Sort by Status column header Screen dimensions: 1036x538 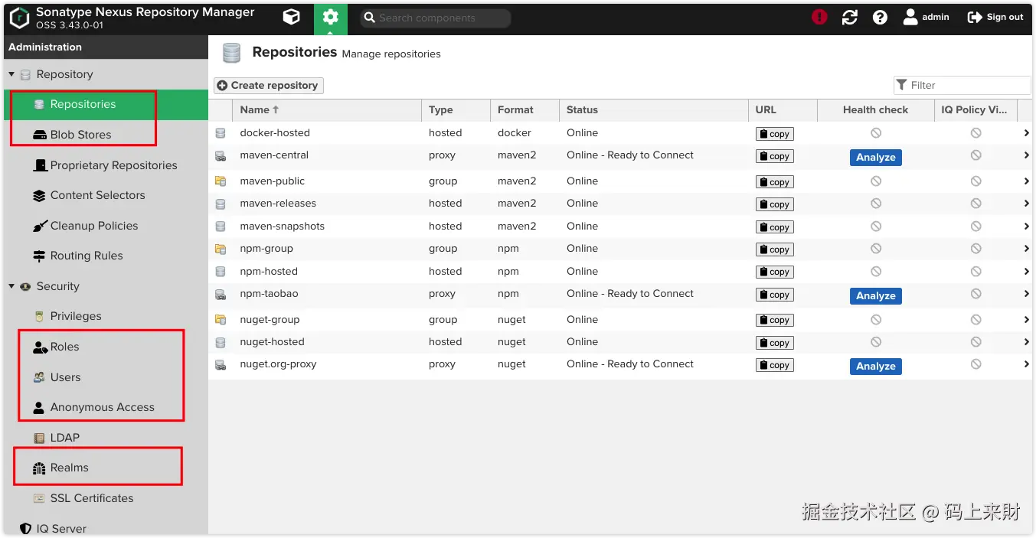(653, 109)
